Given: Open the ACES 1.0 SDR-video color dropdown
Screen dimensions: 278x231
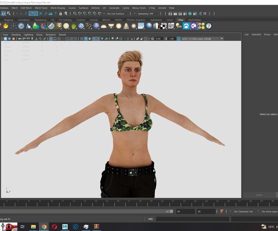Looking at the screenshot, I should point(202,39).
